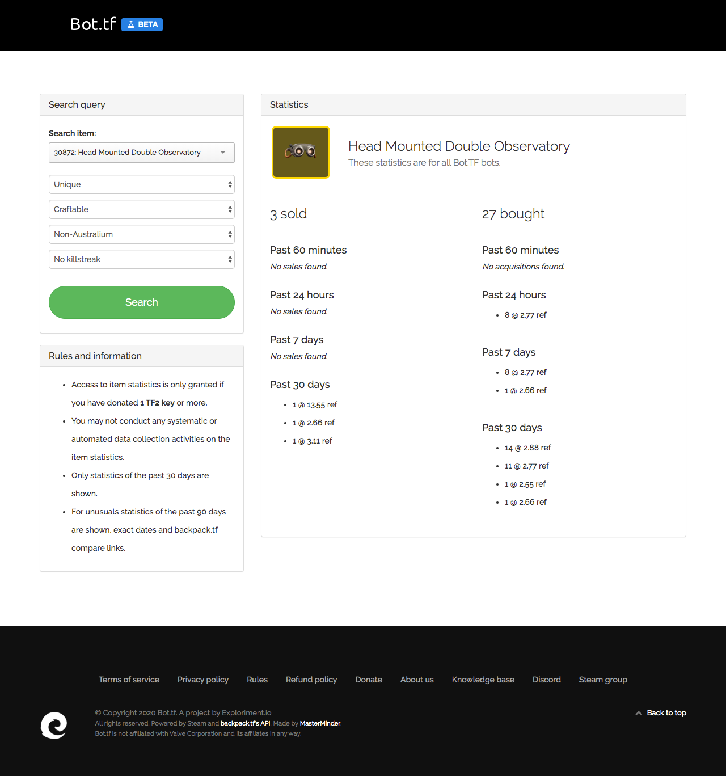Open the Craftable dropdown
The width and height of the screenshot is (726, 776).
142,209
